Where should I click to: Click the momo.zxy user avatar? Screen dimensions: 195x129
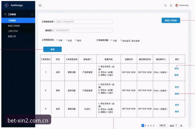(176, 5)
